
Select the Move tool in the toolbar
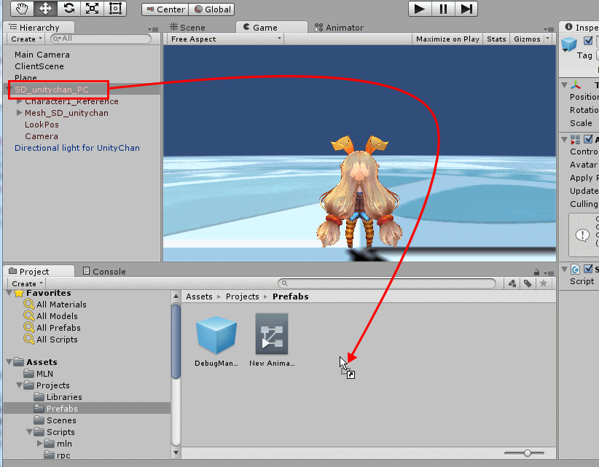click(45, 9)
